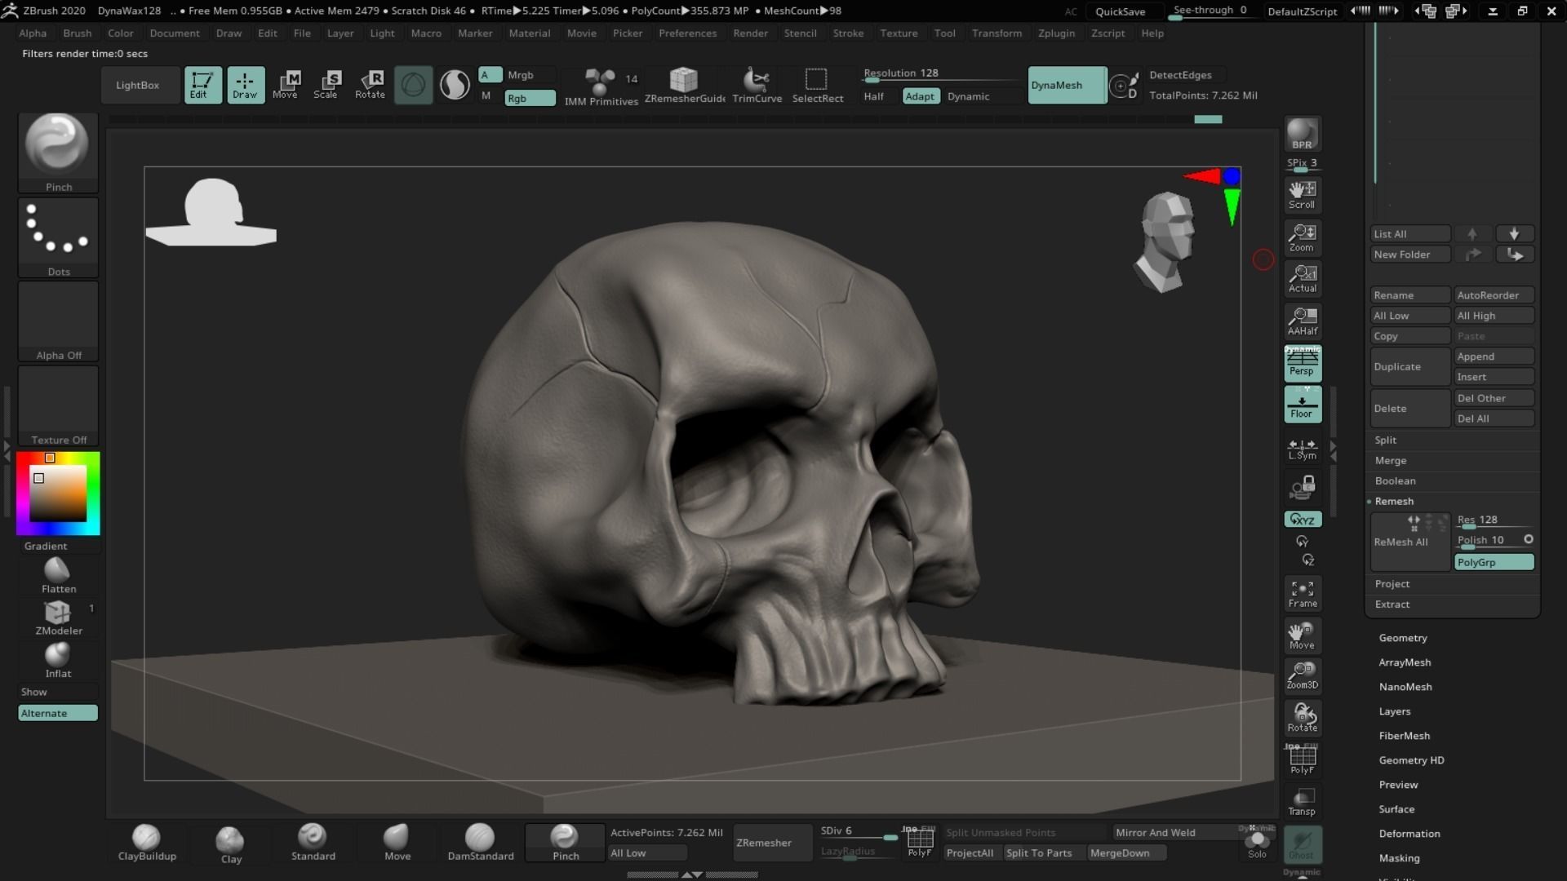Toggle Edit mode
The image size is (1567, 881).
[202, 85]
